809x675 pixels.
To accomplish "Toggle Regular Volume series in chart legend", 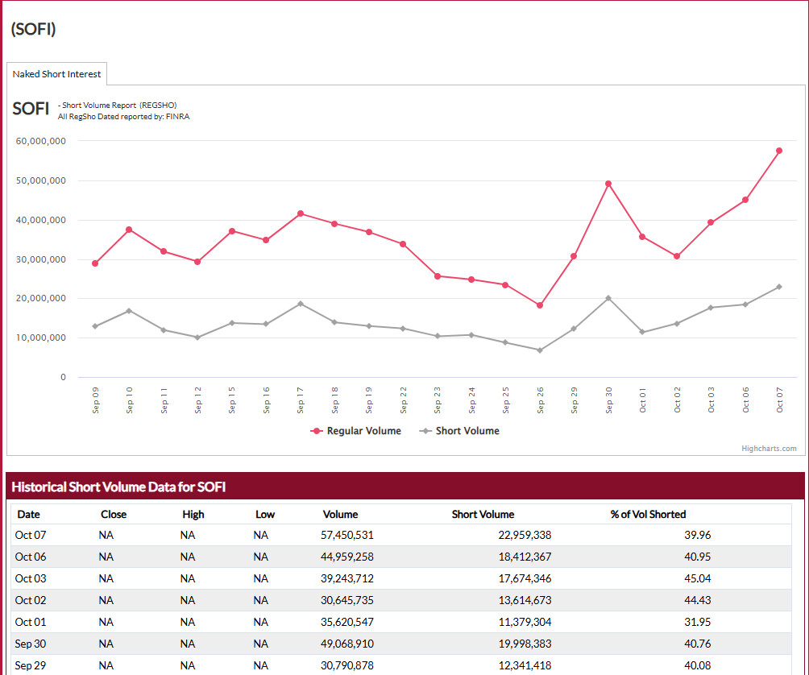I will tap(355, 431).
